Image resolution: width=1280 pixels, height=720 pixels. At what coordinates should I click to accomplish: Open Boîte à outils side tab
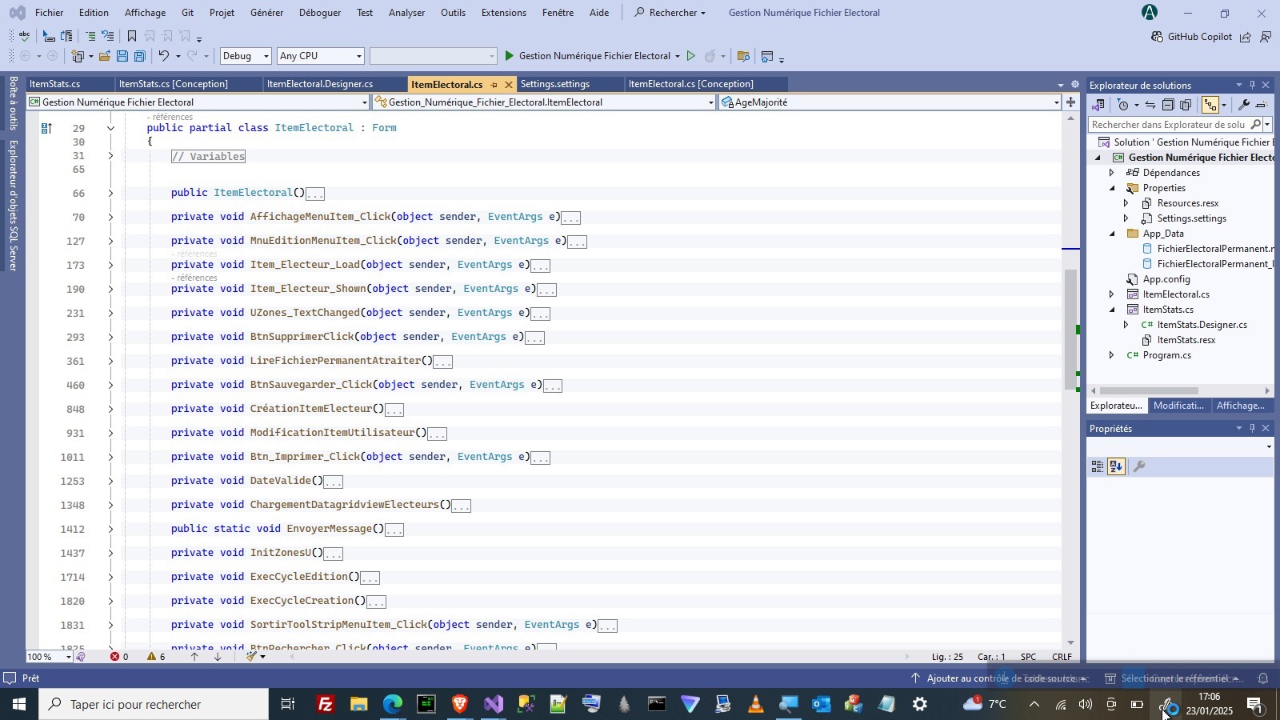[13, 102]
